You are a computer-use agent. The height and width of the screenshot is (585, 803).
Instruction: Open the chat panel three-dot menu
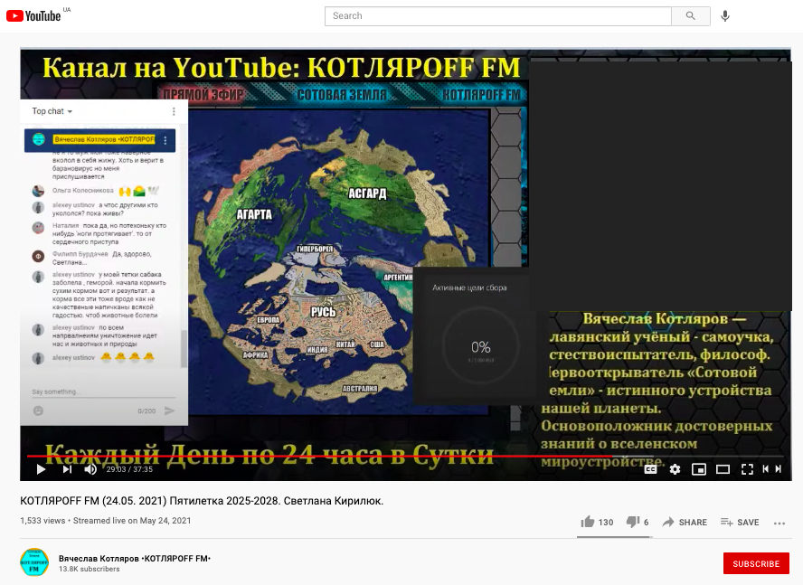tap(174, 111)
